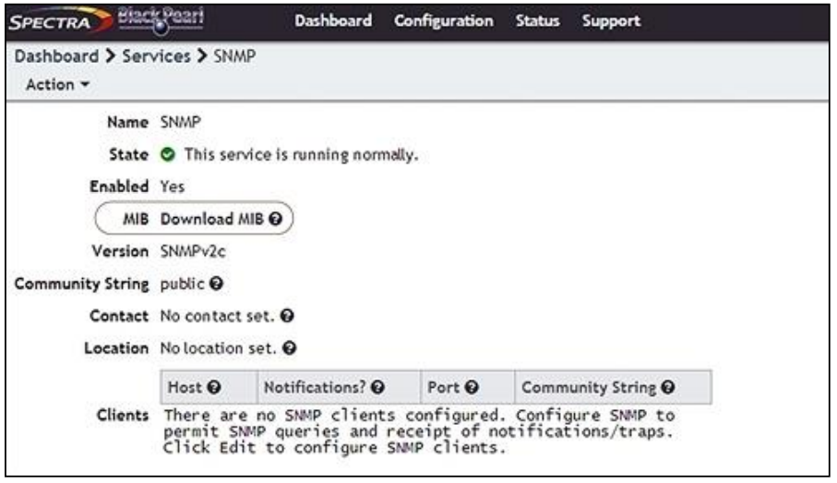Click the SNMP breadcrumb entry
The height and width of the screenshot is (483, 837).
pos(234,56)
